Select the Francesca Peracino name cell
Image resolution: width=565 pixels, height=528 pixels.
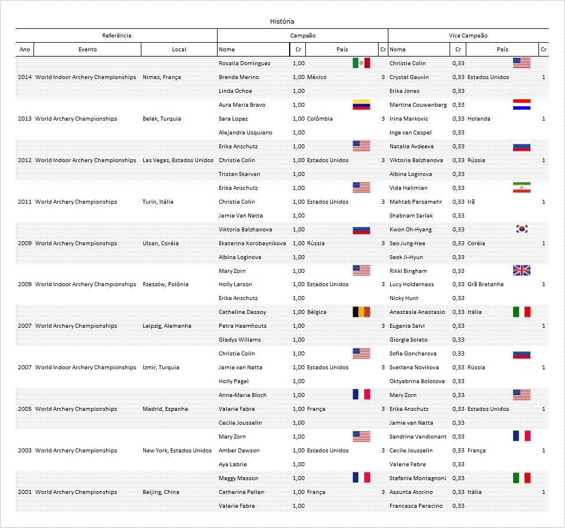tap(416, 505)
